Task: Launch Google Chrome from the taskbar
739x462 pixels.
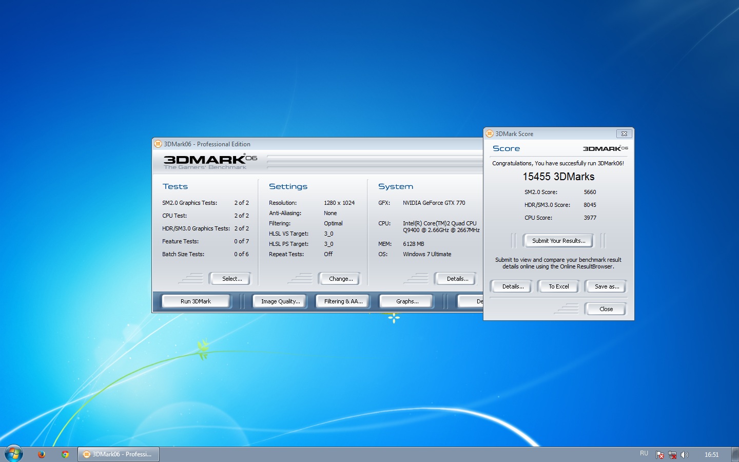Action: pyautogui.click(x=65, y=454)
